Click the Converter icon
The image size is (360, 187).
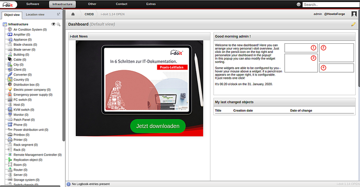point(10,75)
